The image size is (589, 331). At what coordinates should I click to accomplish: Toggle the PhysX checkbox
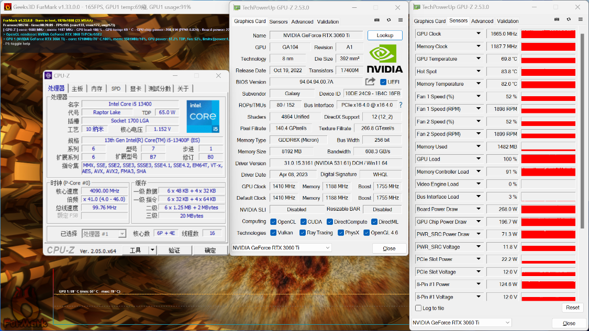pos(341,233)
